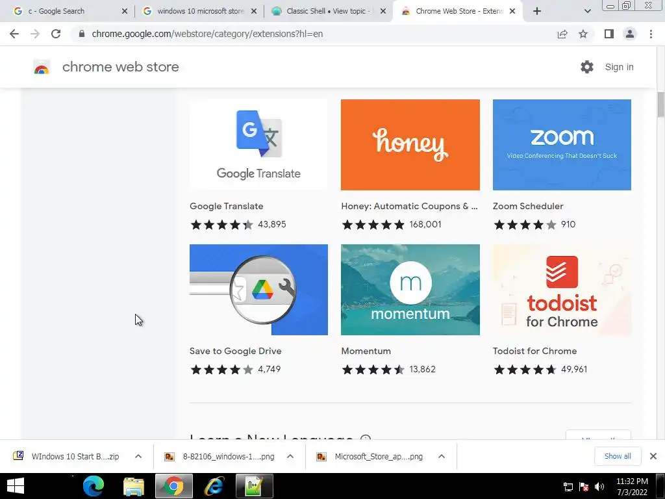Close the Chrome Web Store tab
Image resolution: width=665 pixels, height=499 pixels.
pos(512,11)
